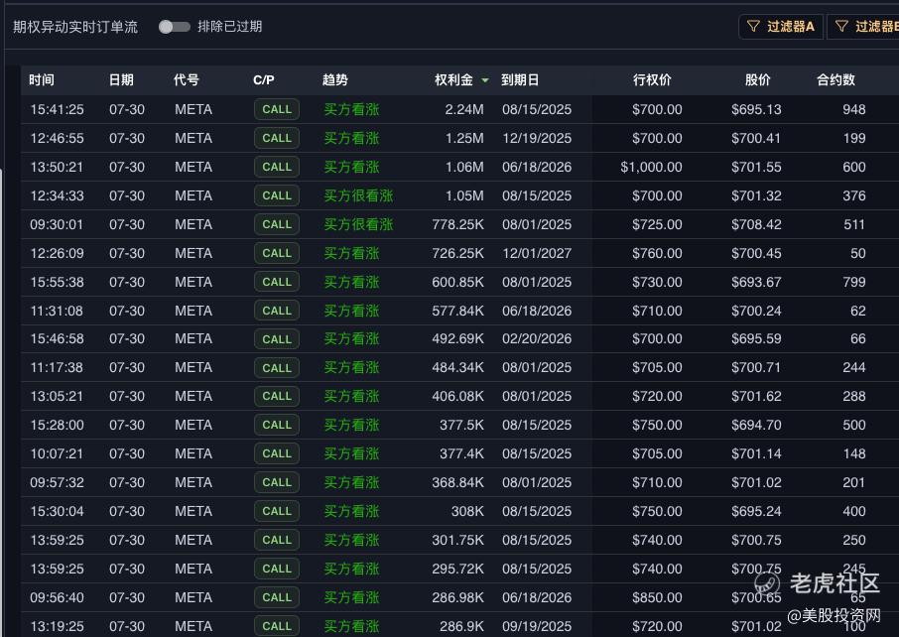
Task: Sort by the 趋势 column header
Action: click(334, 79)
